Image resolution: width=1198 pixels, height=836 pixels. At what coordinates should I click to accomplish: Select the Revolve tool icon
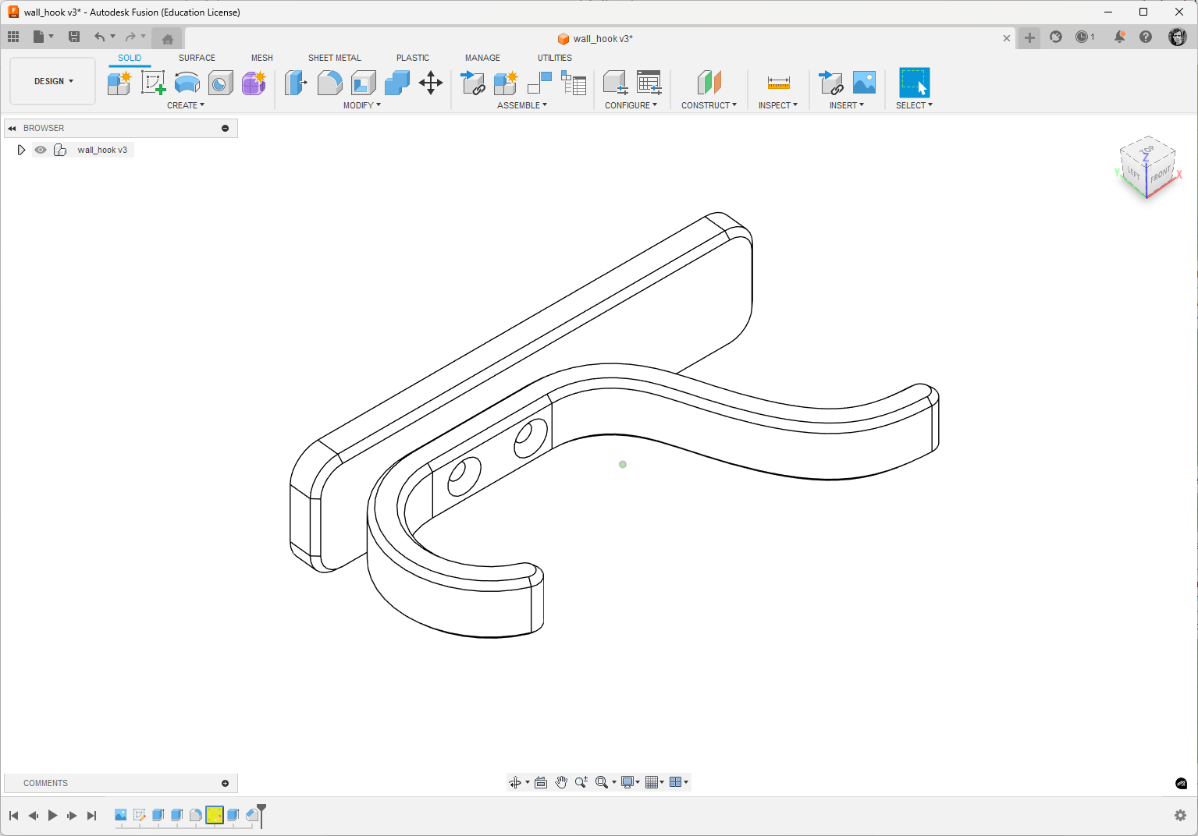tap(187, 83)
